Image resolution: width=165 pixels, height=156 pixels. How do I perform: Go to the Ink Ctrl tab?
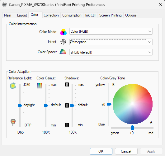90,15
